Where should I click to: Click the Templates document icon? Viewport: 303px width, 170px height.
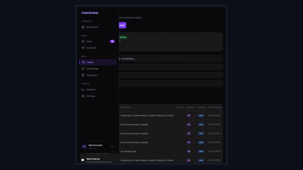coord(83,75)
